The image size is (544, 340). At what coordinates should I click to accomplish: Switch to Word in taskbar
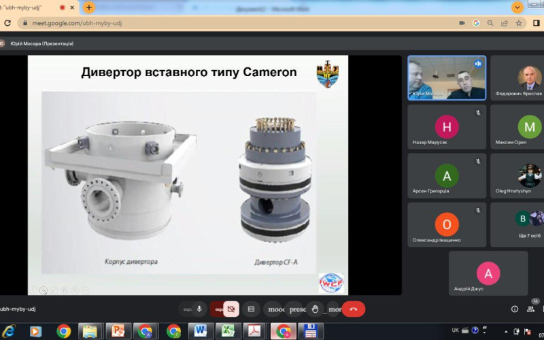click(x=201, y=331)
